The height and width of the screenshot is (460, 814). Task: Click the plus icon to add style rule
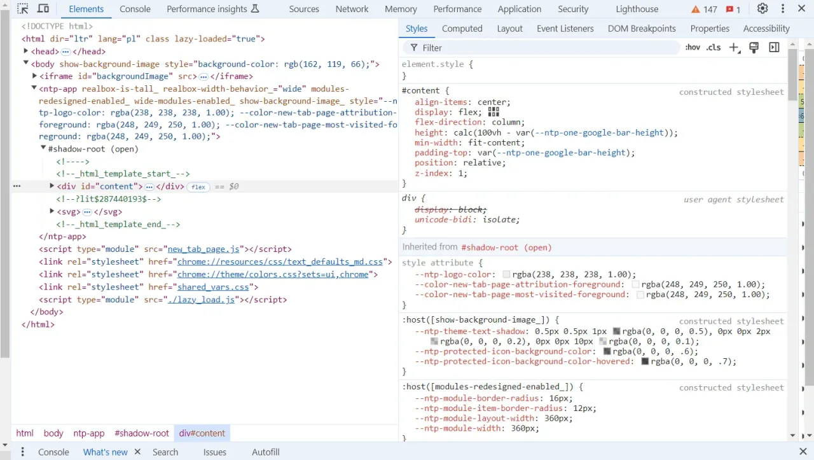click(733, 46)
